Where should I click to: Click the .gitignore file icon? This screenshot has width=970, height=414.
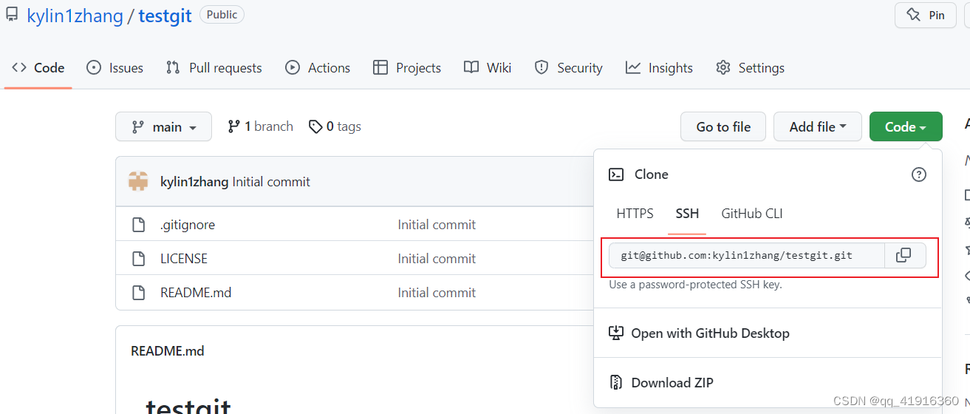[138, 225]
